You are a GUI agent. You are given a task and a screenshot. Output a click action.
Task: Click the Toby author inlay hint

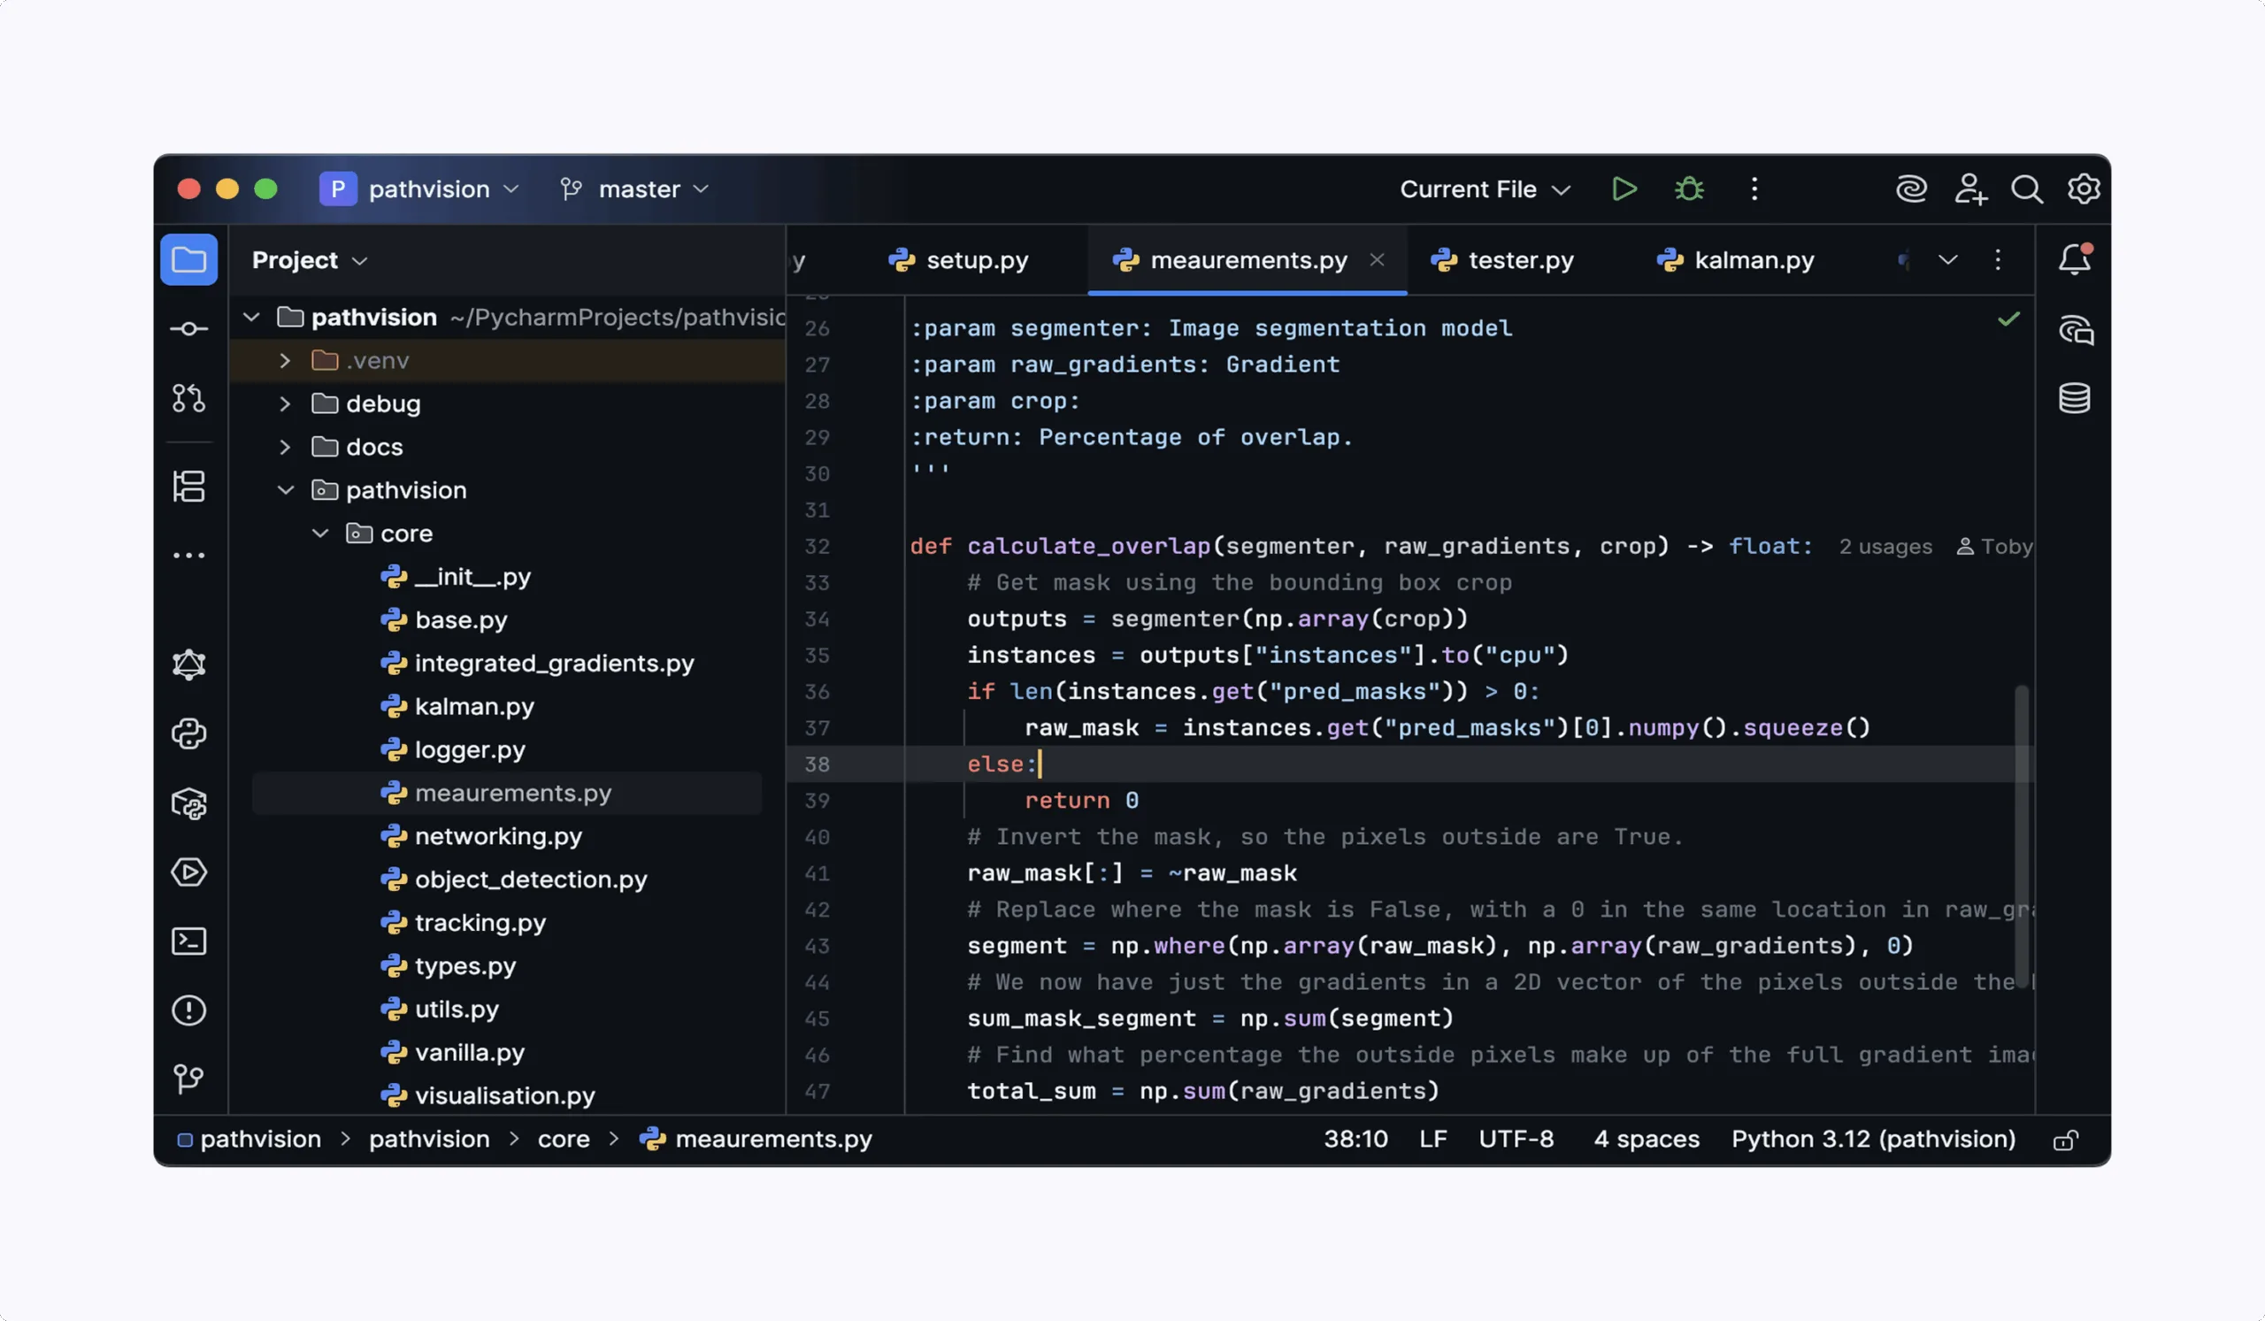tap(1994, 547)
